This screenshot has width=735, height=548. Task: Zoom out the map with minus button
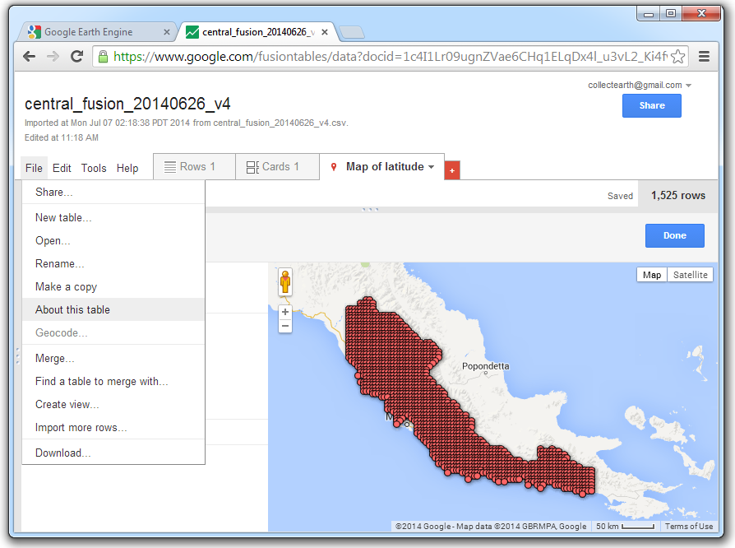285,326
